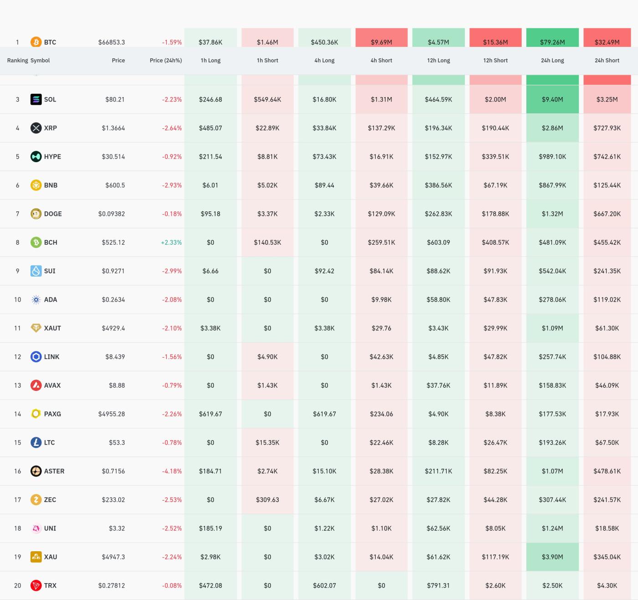Viewport: 638px width, 600px height.
Task: Sort by 24h Long column header
Action: 552,60
